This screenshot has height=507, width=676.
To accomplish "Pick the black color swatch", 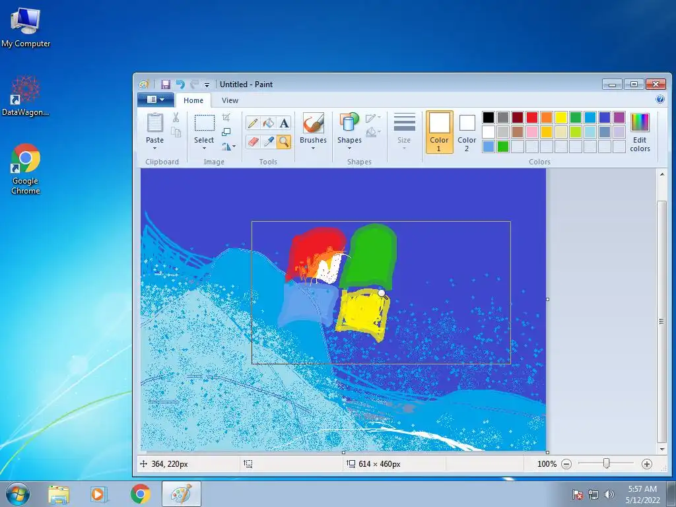I will point(489,118).
